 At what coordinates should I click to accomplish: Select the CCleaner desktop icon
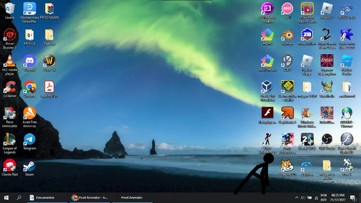[10, 89]
